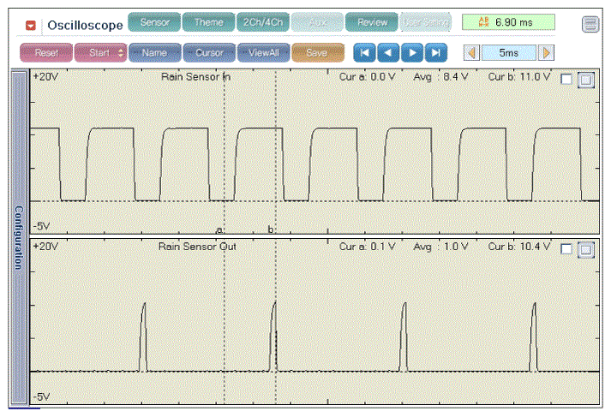Viewport: 611px width, 417px height.
Task: Jump to first waveform frame
Action: (365, 53)
